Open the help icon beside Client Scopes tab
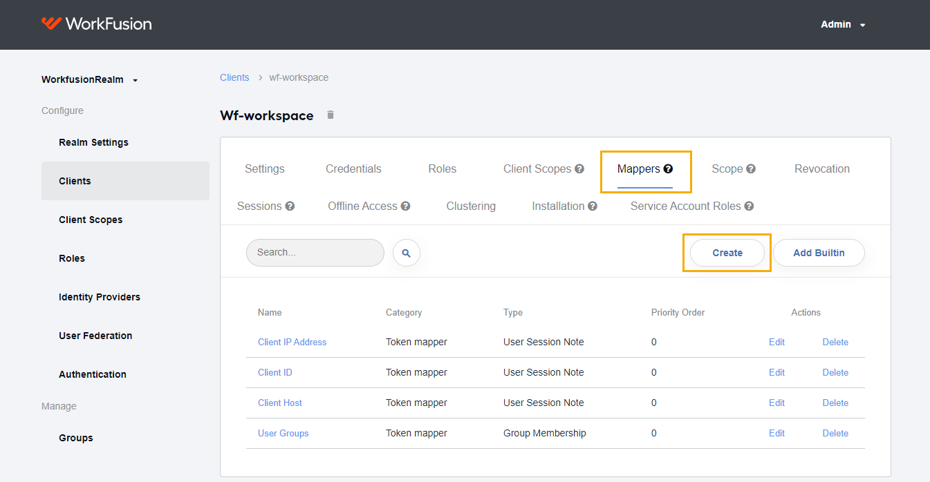930x482 pixels. pyautogui.click(x=579, y=168)
